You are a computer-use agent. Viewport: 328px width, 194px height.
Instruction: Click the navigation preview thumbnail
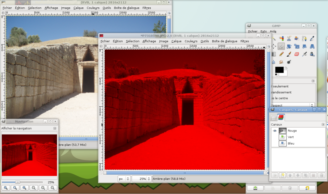(x=29, y=155)
